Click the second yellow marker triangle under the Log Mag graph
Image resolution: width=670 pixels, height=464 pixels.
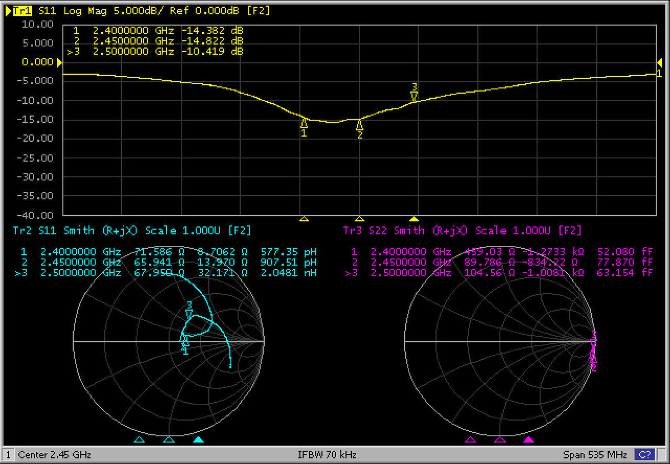tap(360, 219)
